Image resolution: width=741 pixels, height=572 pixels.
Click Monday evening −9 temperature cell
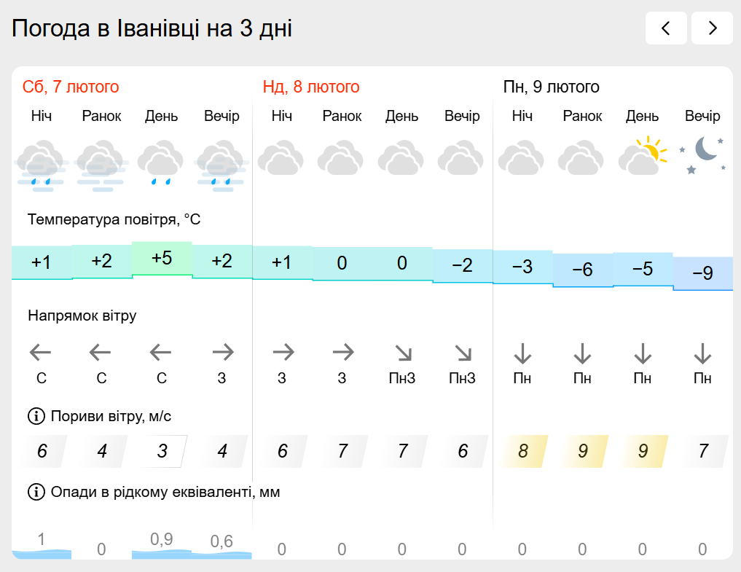tap(702, 273)
